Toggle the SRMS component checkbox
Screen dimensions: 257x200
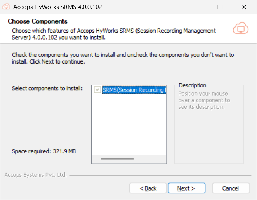97,90
